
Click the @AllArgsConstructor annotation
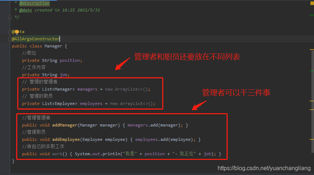click(x=36, y=39)
